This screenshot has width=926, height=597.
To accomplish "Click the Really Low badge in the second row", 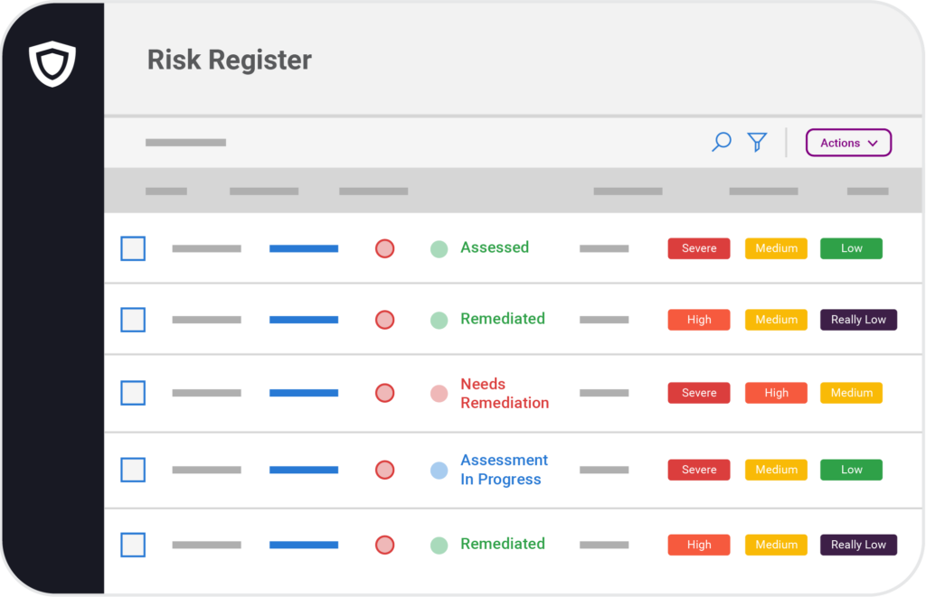I will (857, 319).
